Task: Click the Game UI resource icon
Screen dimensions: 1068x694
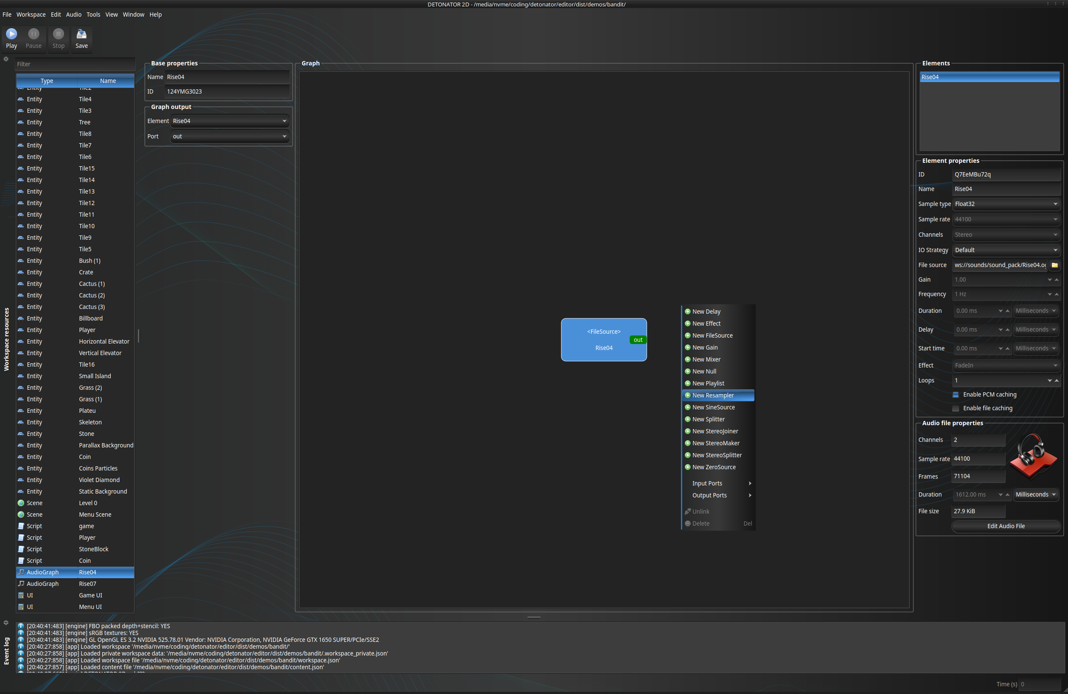Action: tap(21, 595)
